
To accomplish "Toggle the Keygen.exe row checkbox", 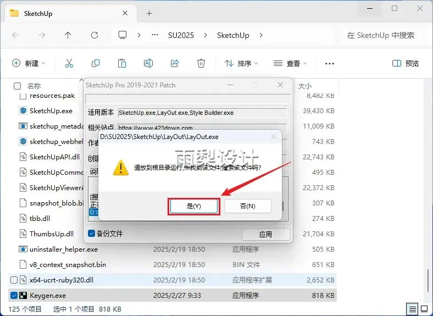I will coord(14,295).
